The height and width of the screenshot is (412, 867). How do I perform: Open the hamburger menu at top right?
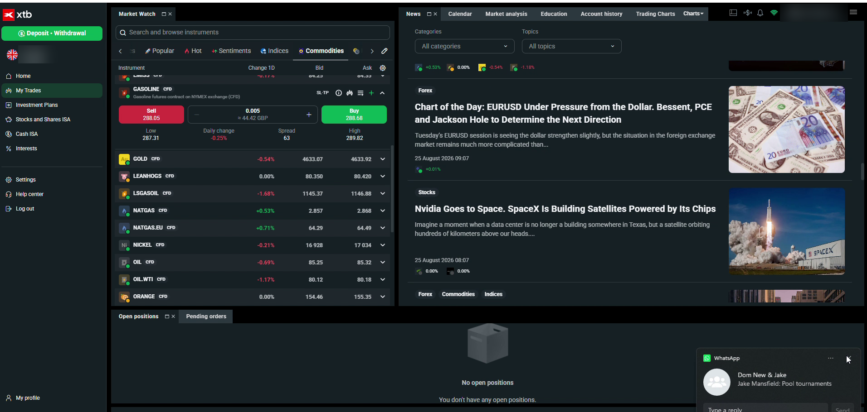(853, 12)
